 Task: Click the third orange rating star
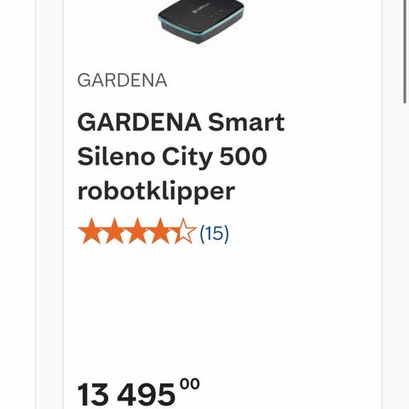tap(137, 231)
